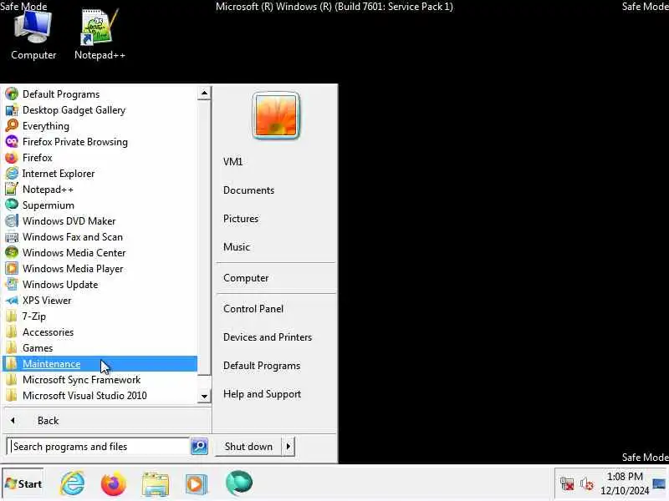
Task: Launch the Windows Media Center icon
Action: pyautogui.click(x=12, y=253)
